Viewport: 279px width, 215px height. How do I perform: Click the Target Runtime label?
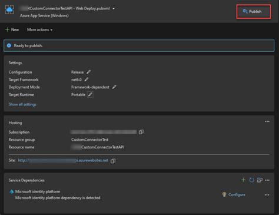[x=21, y=95]
